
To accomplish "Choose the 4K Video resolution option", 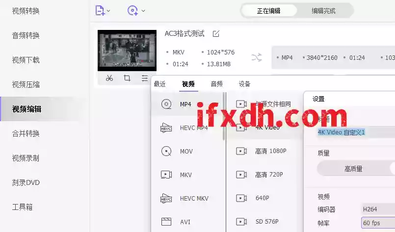I will (x=265, y=128).
